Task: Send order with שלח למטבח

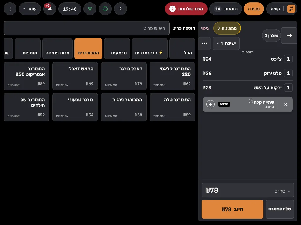Action: coord(280,209)
